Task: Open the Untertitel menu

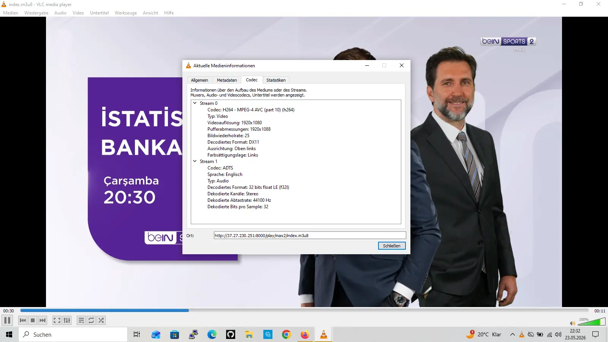Action: coord(99,13)
